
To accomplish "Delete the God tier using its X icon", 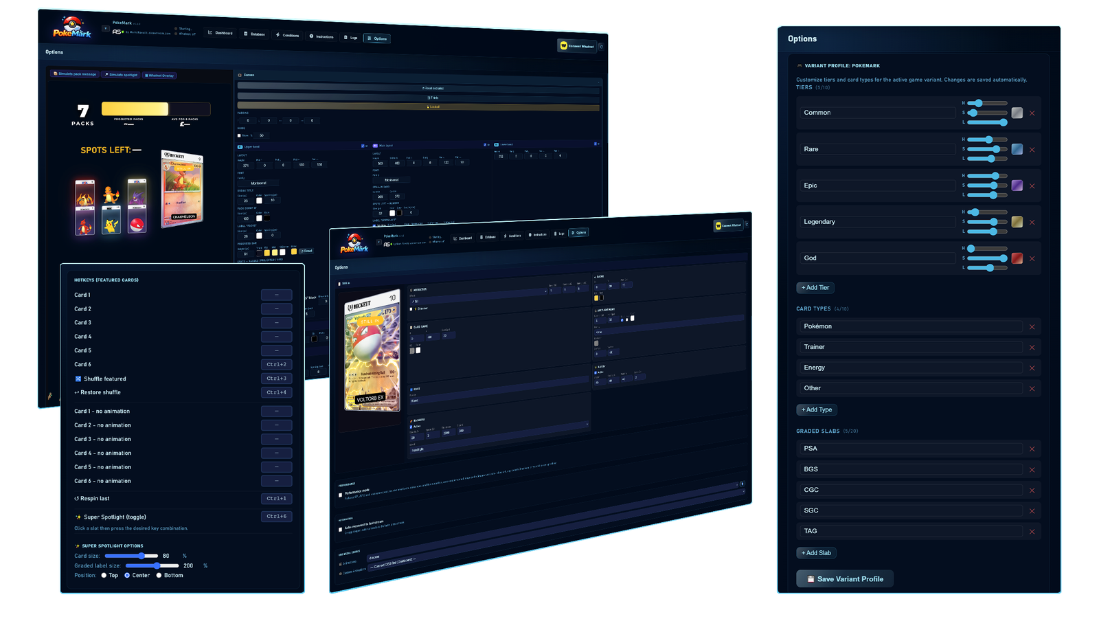I will (x=1032, y=259).
